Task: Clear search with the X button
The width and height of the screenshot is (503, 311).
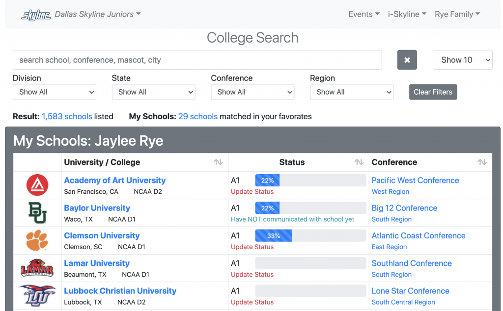Action: [407, 60]
